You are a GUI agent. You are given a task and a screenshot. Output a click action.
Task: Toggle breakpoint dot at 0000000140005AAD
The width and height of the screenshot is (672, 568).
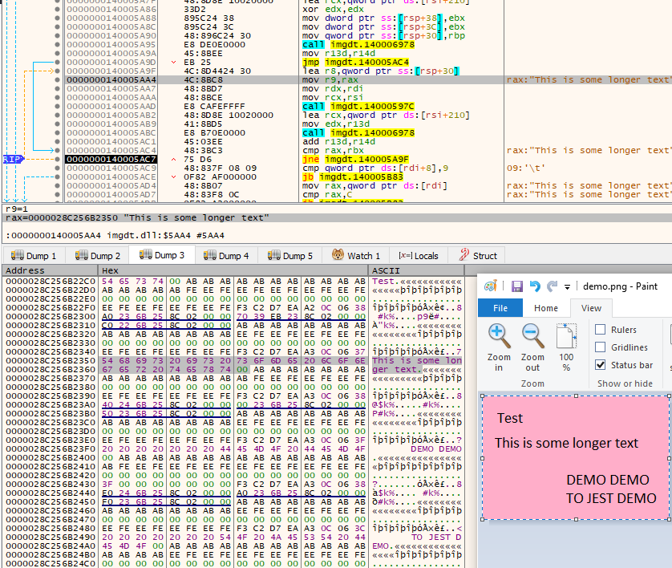coord(58,107)
